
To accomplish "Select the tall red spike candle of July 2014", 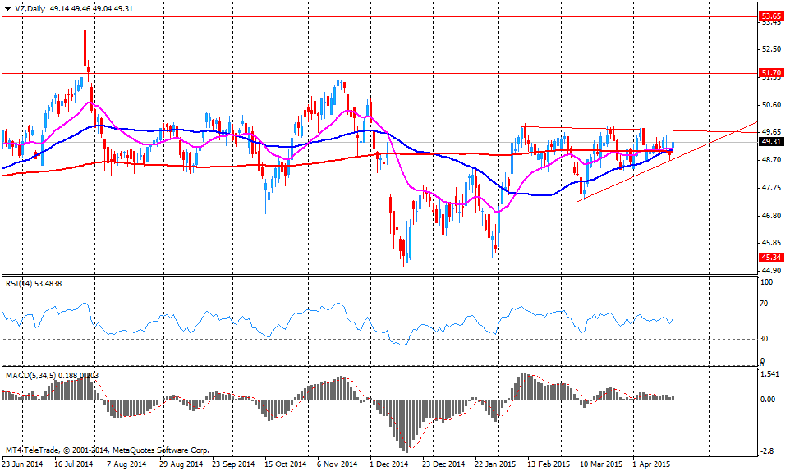I will pos(85,46).
